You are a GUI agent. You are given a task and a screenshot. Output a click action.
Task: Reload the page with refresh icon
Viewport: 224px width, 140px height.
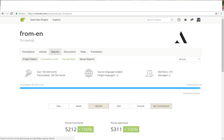tap(12, 14)
